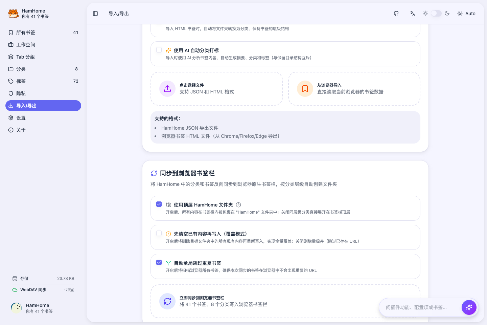
Task: Click the purple upload file icon
Action: click(167, 89)
